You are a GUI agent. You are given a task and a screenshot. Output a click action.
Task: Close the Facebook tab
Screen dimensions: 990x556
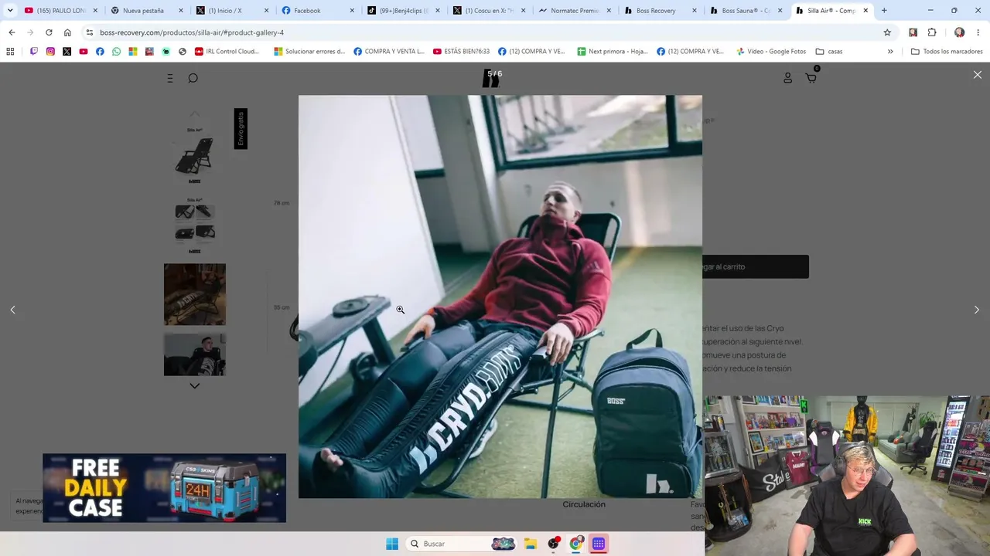point(351,11)
